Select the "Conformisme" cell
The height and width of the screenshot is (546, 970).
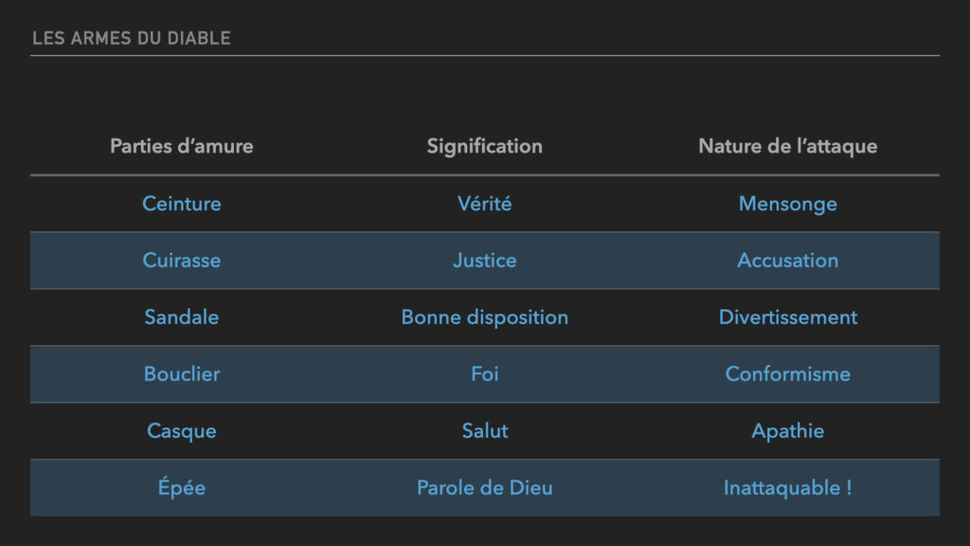pyautogui.click(x=787, y=373)
